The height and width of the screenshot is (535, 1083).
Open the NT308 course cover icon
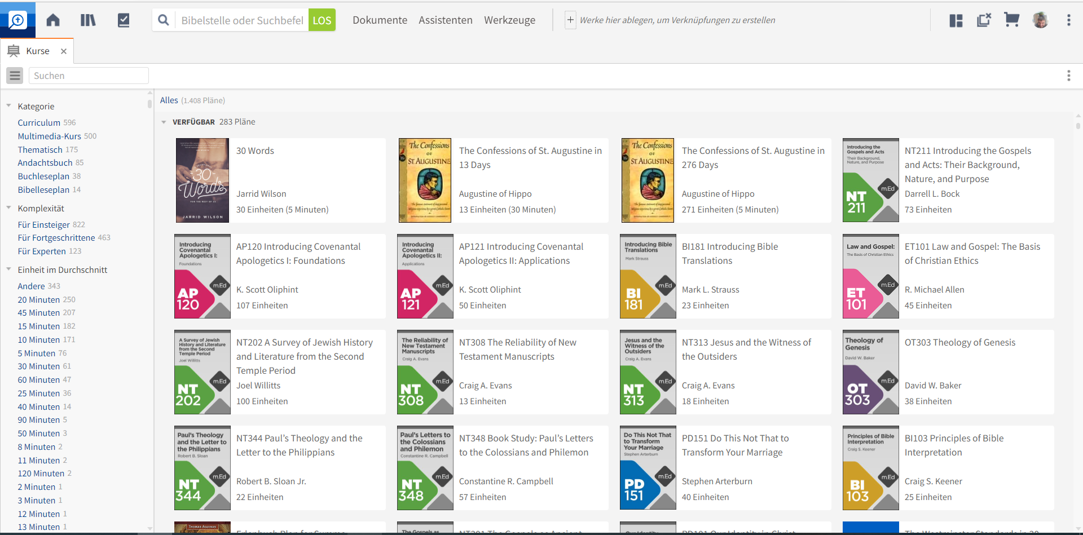pos(425,372)
